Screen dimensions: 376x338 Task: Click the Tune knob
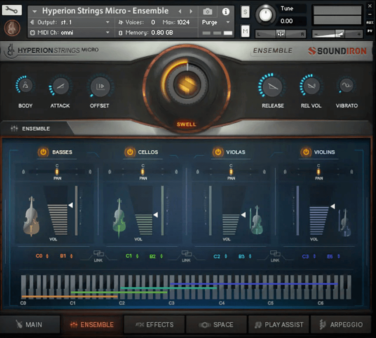pyautogui.click(x=266, y=14)
